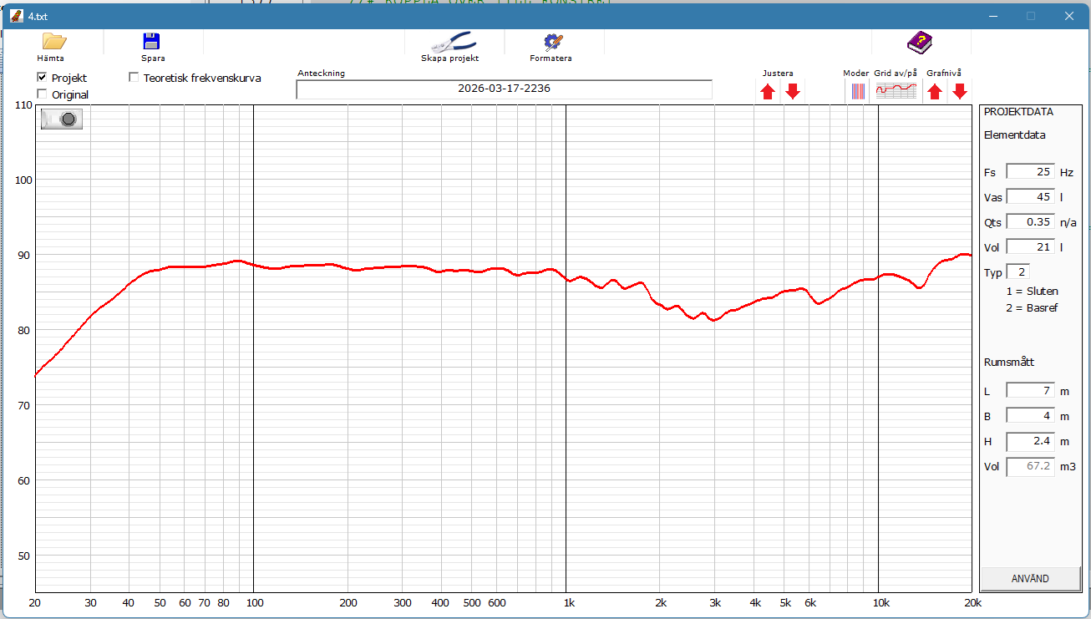Flip the toggle switch in the graph corner
1091x619 pixels.
pos(62,119)
